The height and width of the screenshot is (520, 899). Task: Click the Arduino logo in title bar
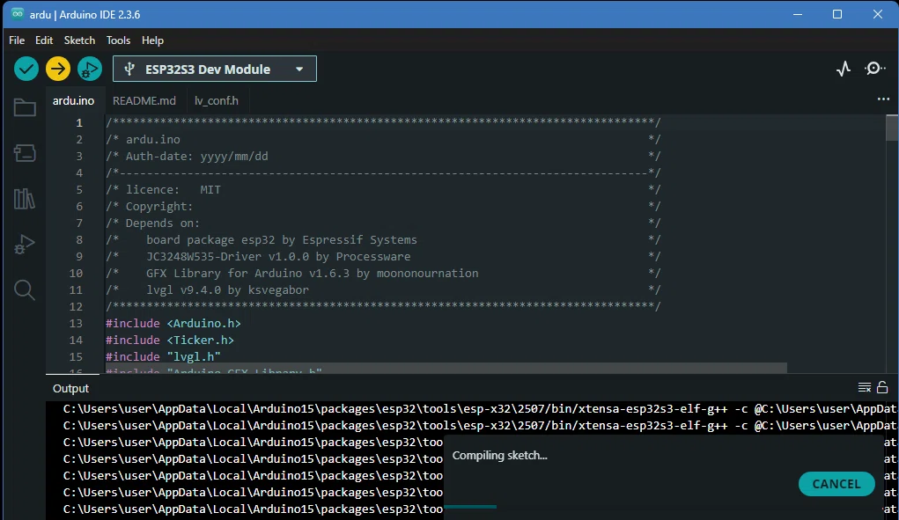18,14
